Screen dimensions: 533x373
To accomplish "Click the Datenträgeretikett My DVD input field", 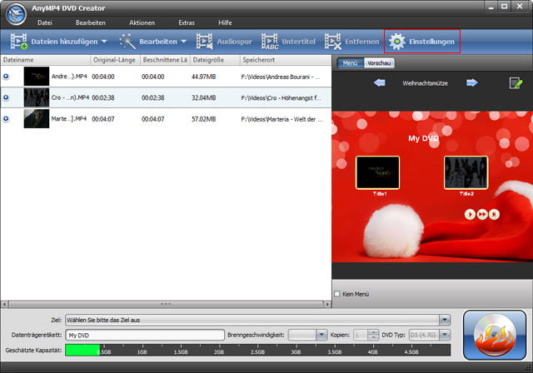I will pos(145,335).
